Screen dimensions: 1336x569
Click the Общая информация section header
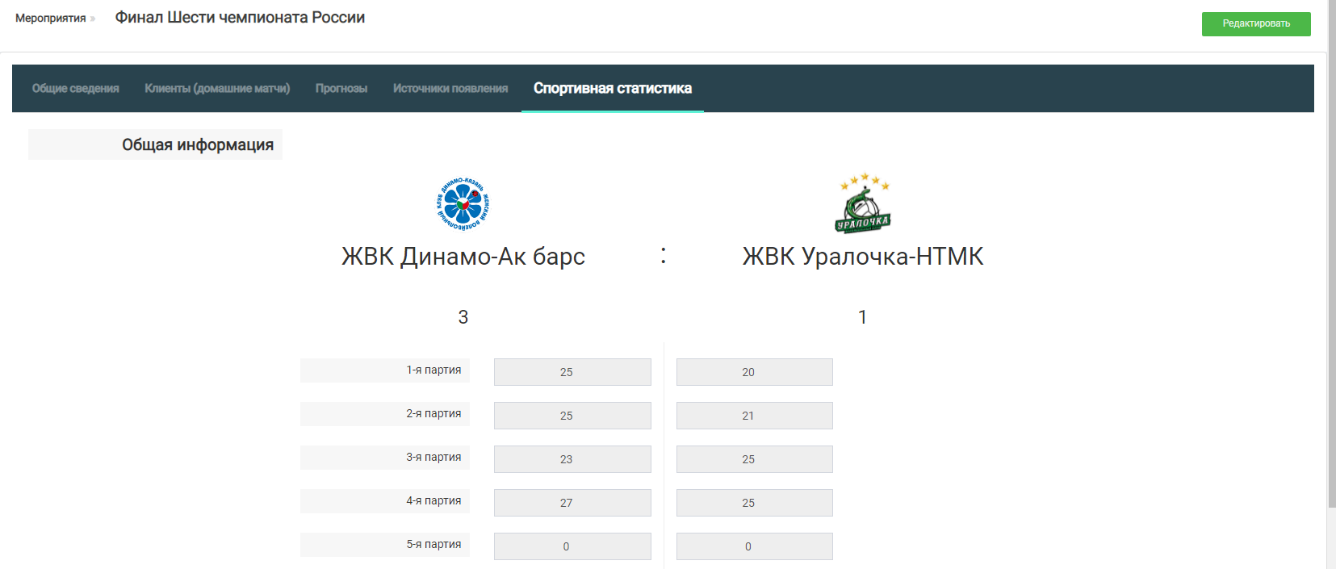pyautogui.click(x=155, y=144)
